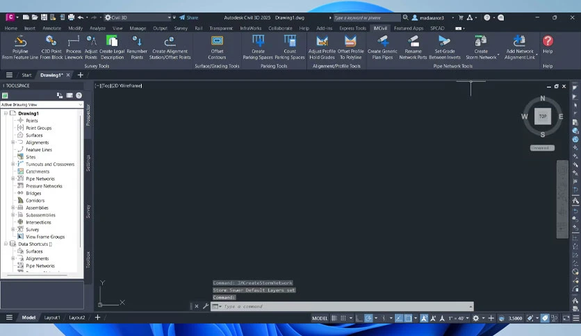Select Feature Lines in Prospector tree

click(39, 149)
